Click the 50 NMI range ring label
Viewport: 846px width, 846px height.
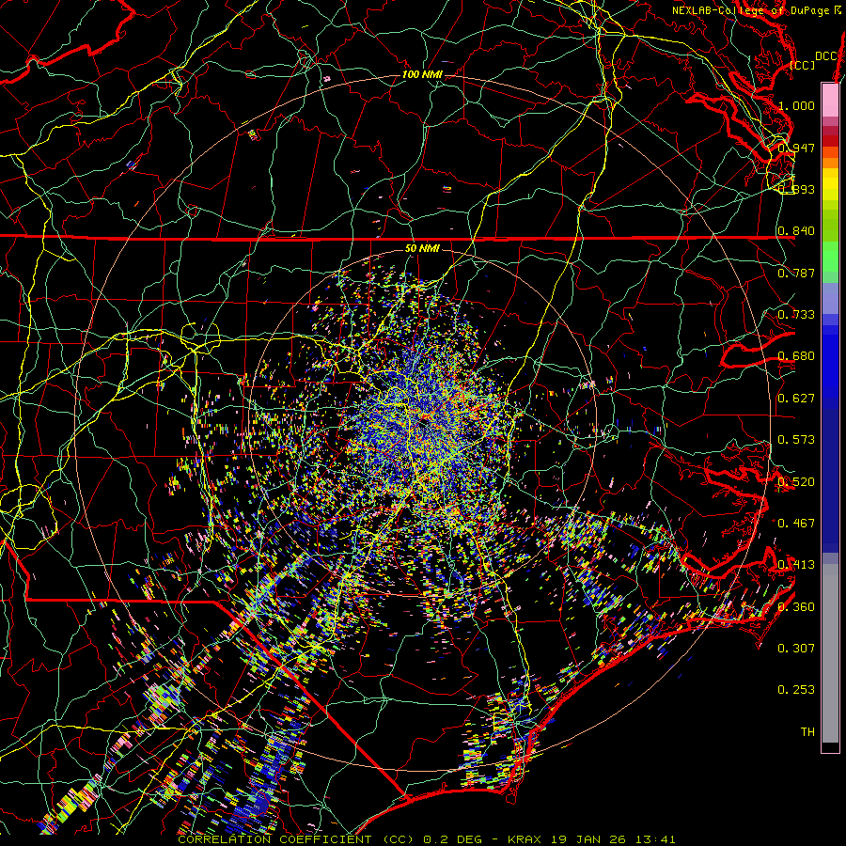coord(422,249)
